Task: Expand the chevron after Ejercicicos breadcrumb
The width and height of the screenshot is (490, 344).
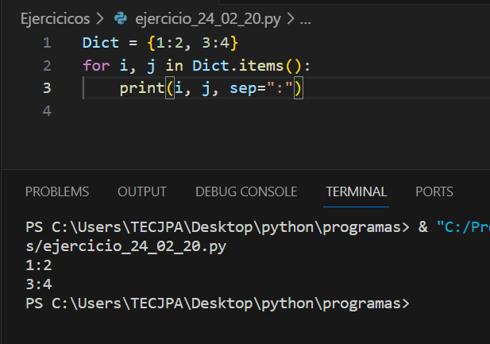Action: (100, 19)
